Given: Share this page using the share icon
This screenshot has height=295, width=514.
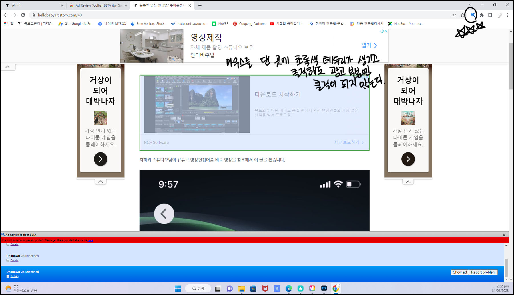Looking at the screenshot, I should pos(454,15).
